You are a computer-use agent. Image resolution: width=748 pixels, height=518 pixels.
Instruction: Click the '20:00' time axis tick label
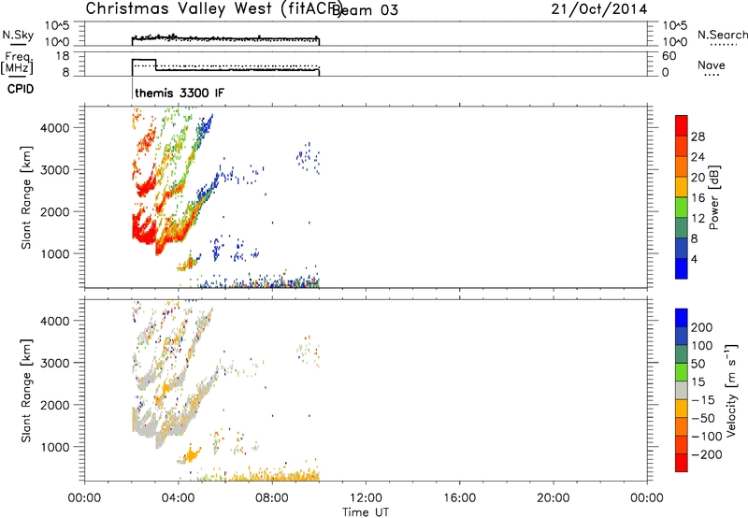click(553, 498)
